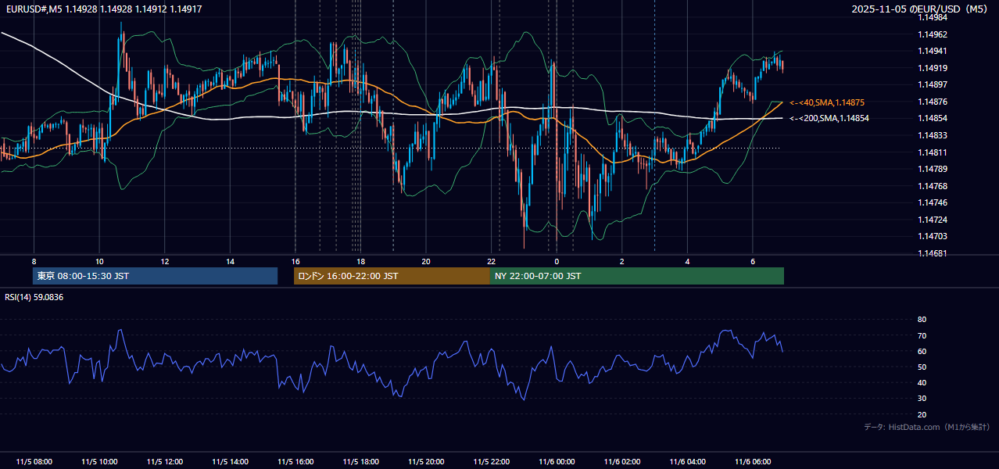Click hour tick 16 under price chart
999x469 pixels.
295,261
